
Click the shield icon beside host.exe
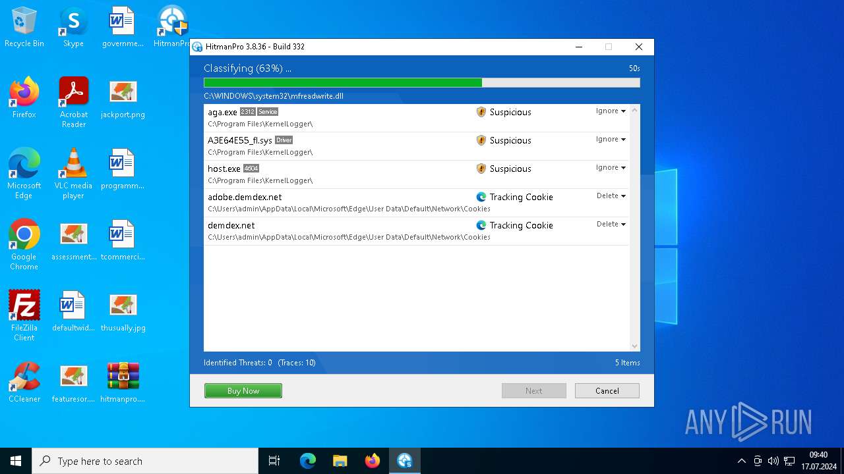click(481, 169)
